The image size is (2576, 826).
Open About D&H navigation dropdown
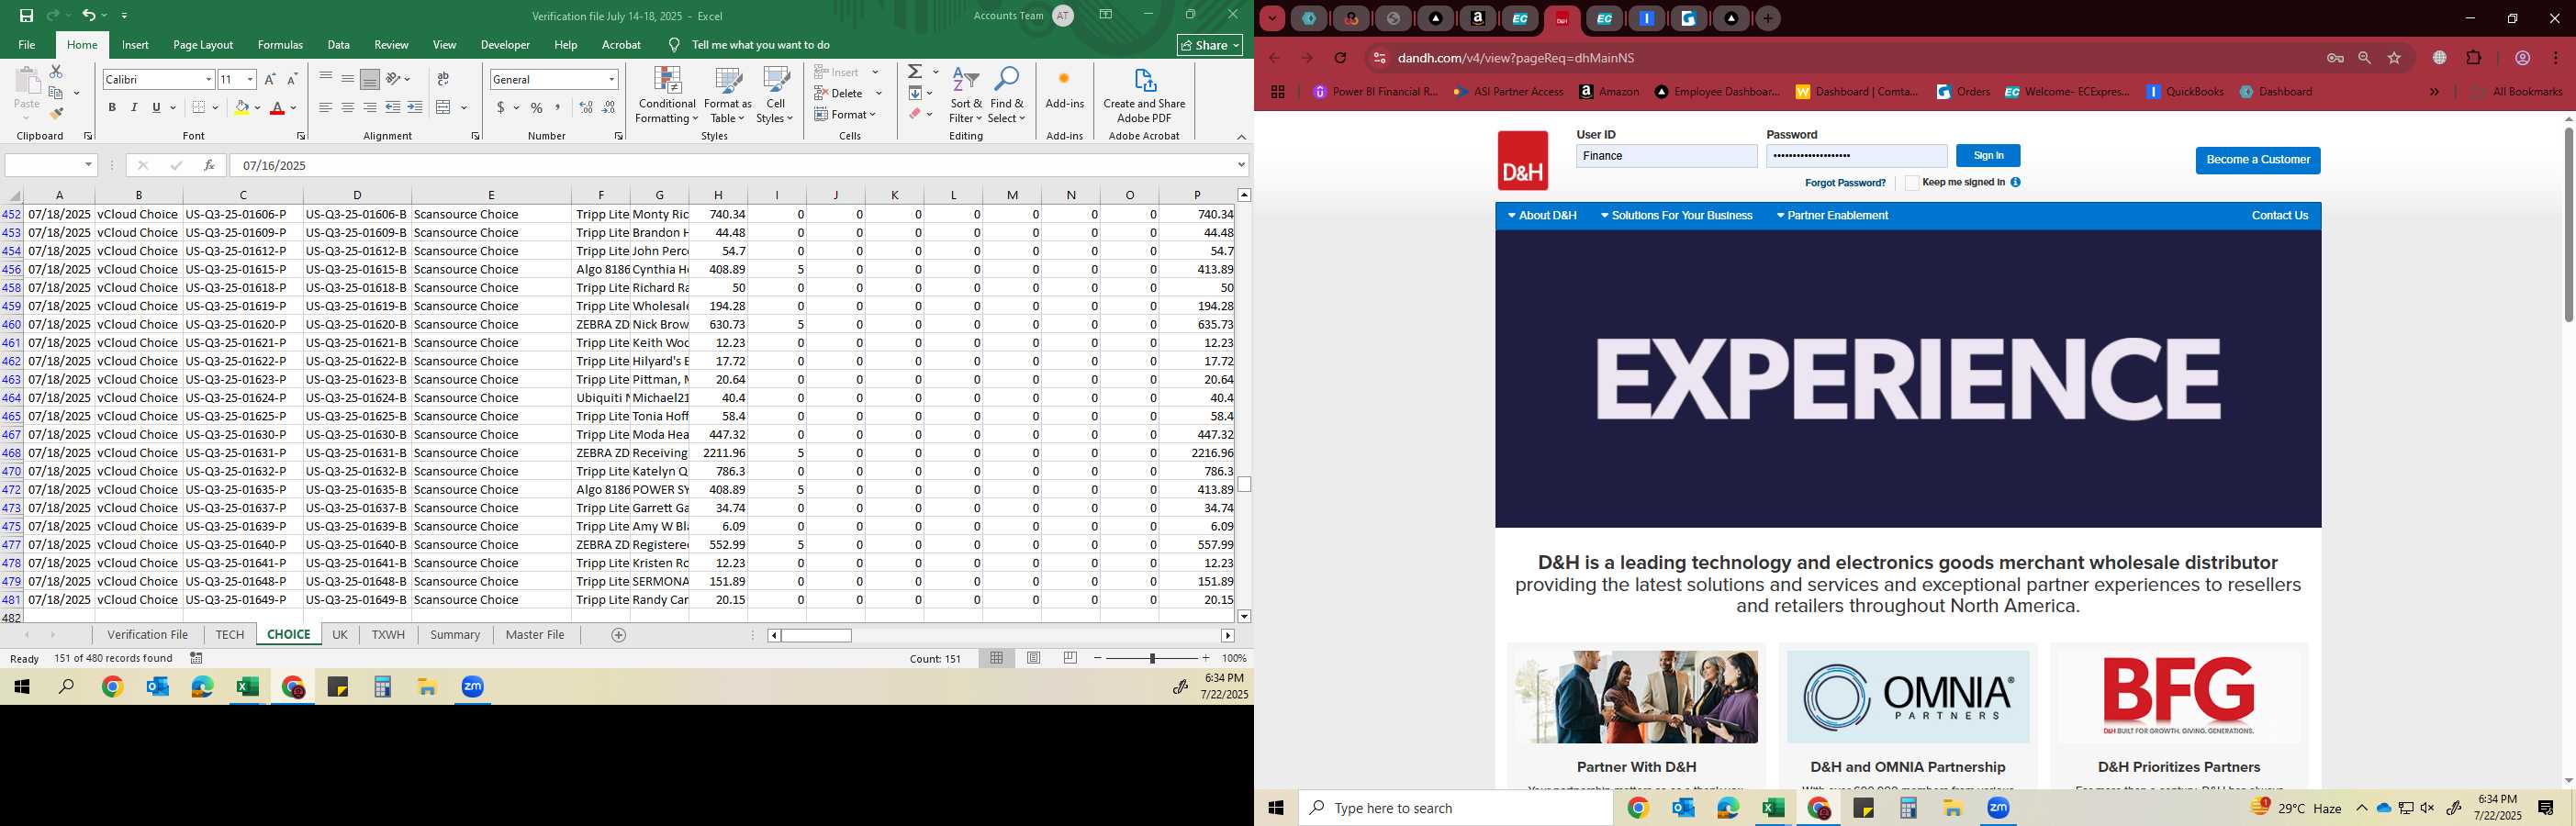point(1542,216)
